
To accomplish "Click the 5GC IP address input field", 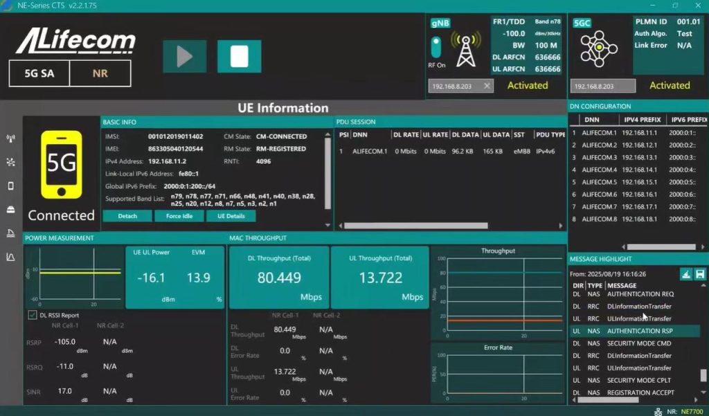I will click(602, 86).
